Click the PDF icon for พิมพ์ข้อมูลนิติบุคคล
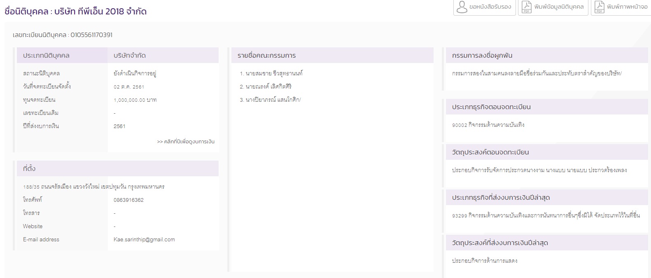The height and width of the screenshot is (278, 651). coord(526,7)
